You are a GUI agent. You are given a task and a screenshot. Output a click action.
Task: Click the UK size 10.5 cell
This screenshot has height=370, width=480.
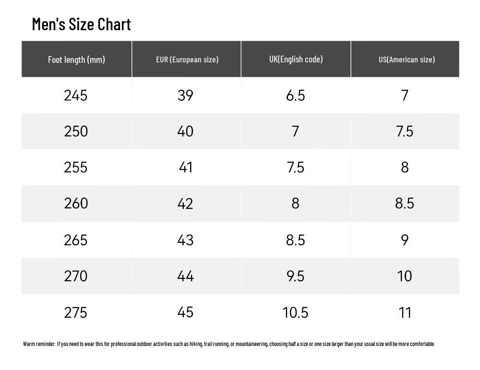[x=296, y=312]
